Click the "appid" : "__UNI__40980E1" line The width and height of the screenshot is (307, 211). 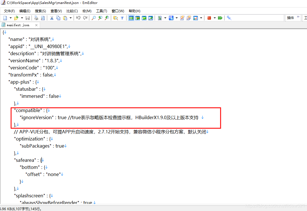[x=38, y=46]
